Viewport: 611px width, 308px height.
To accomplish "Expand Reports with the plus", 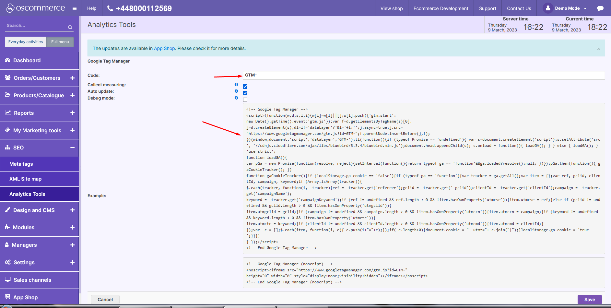I will point(72,113).
